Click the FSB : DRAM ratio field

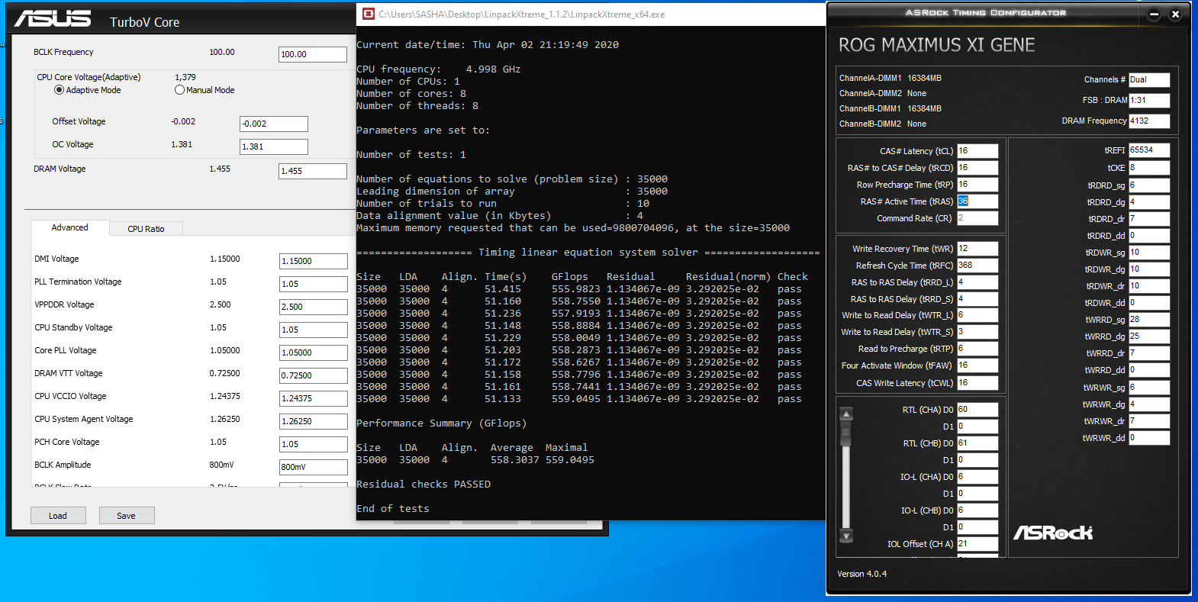tap(1149, 100)
